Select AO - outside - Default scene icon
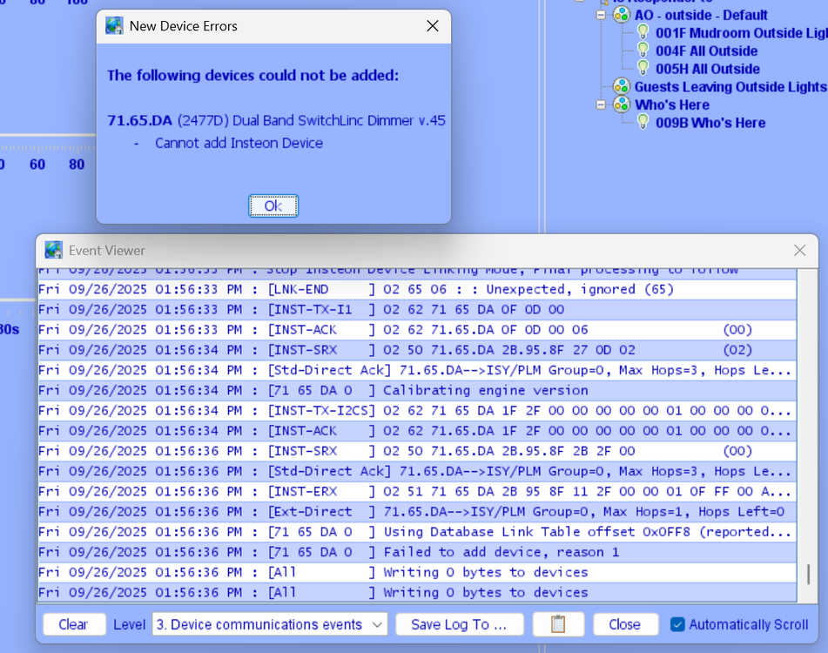The image size is (828, 653). (x=622, y=15)
